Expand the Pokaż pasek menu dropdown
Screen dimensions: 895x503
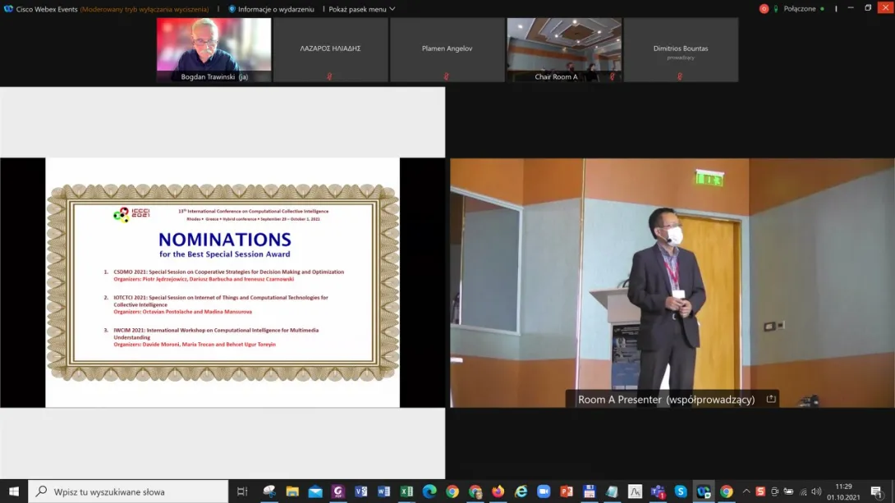click(361, 9)
